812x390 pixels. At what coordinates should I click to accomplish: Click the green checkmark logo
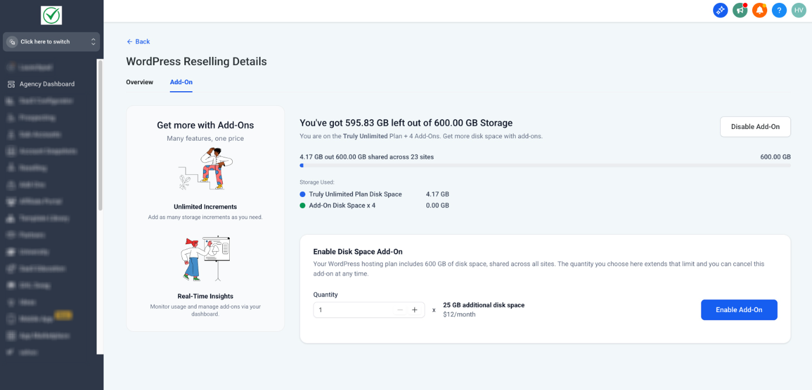pos(51,15)
